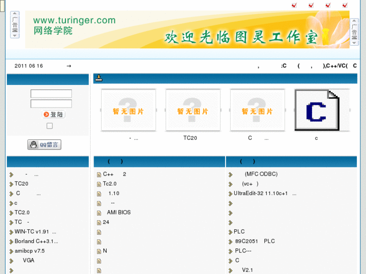Toggle the fourth red checkmark at top
The width and height of the screenshot is (366, 274).
[x=345, y=5]
